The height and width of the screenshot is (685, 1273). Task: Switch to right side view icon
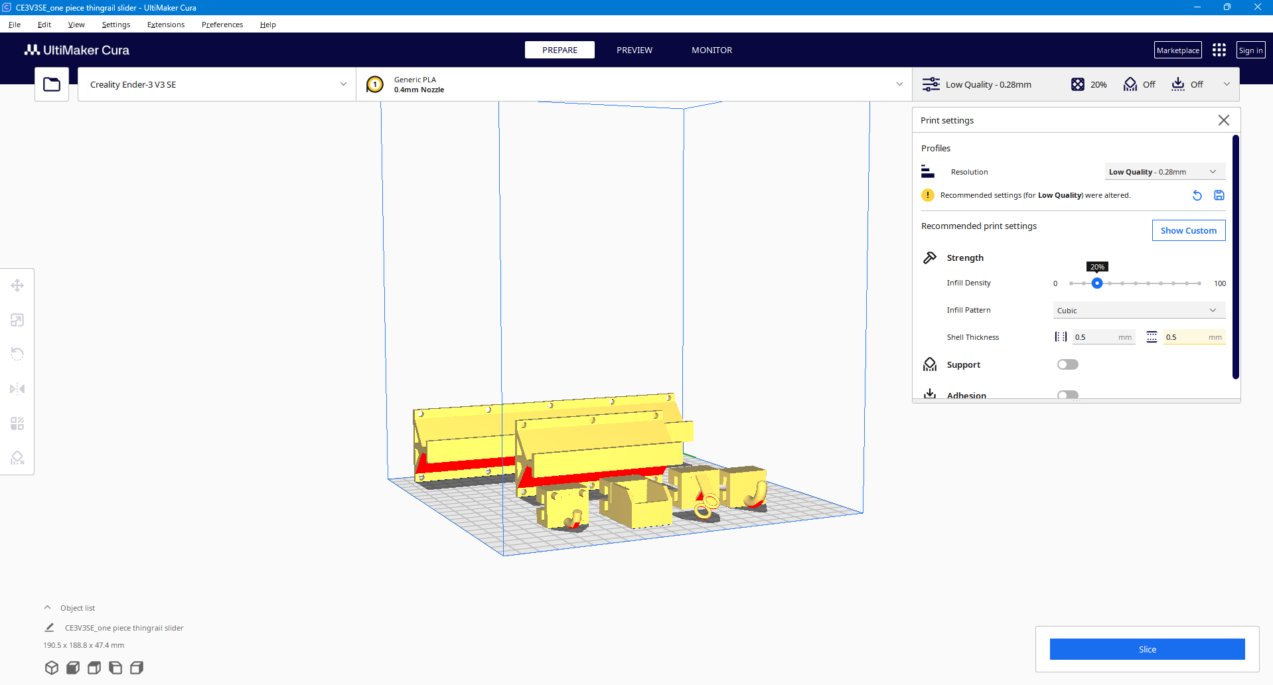[137, 668]
